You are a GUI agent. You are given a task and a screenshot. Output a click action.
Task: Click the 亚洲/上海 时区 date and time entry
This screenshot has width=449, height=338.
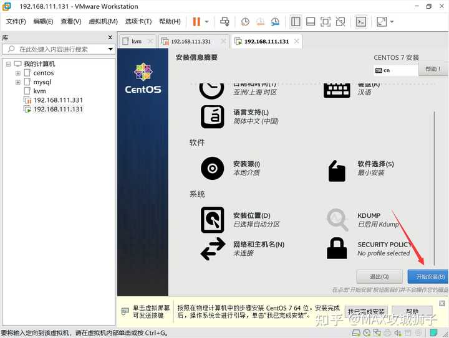point(255,92)
